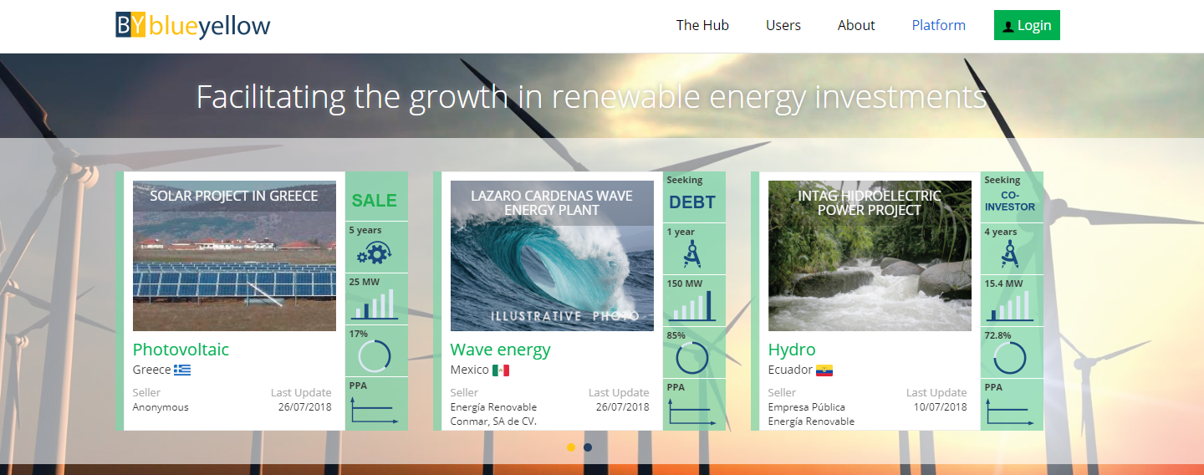This screenshot has width=1204, height=475.
Task: Click the PPA graph icon on Mexico card
Action: (x=692, y=411)
